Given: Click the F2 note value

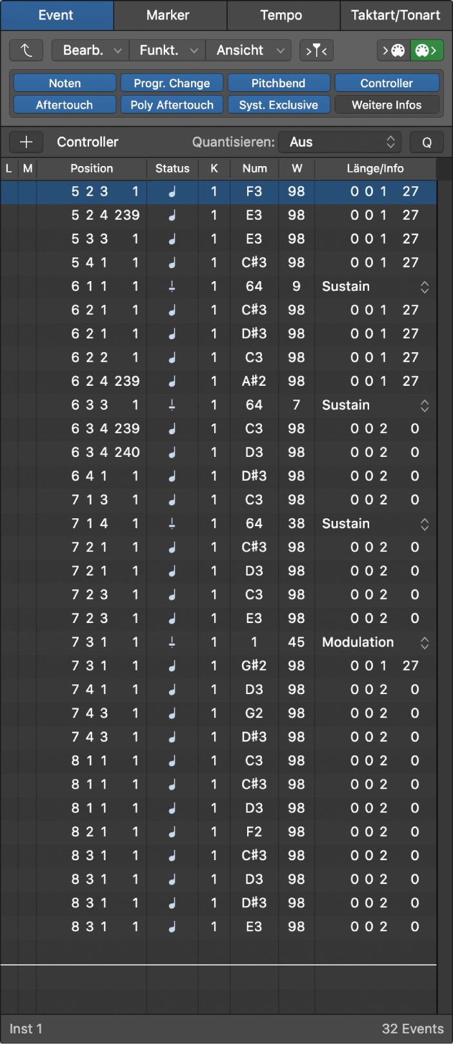Looking at the screenshot, I should tap(254, 832).
